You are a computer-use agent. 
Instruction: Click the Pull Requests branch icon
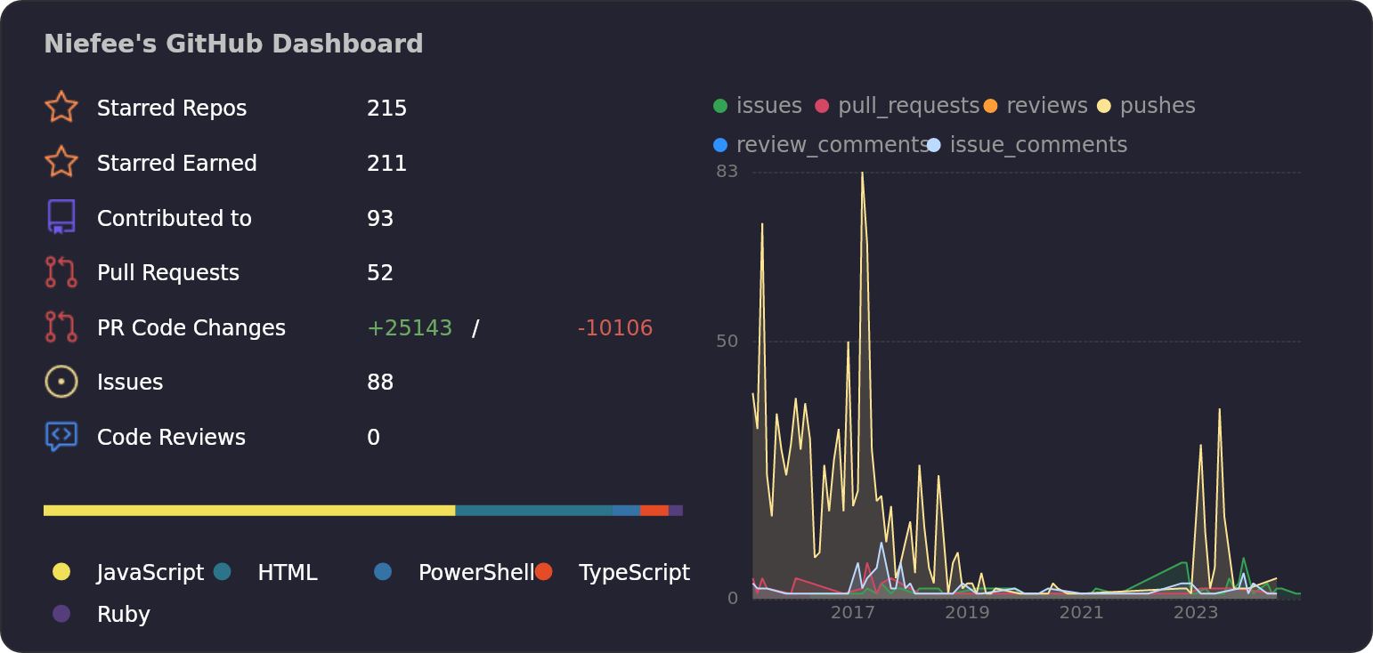coord(61,272)
